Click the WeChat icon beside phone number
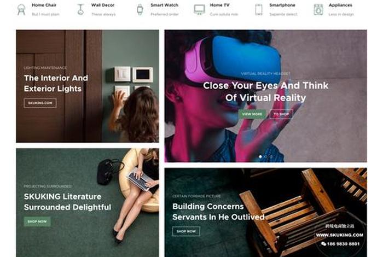Screen dimensions: 383x257 pos(323,243)
